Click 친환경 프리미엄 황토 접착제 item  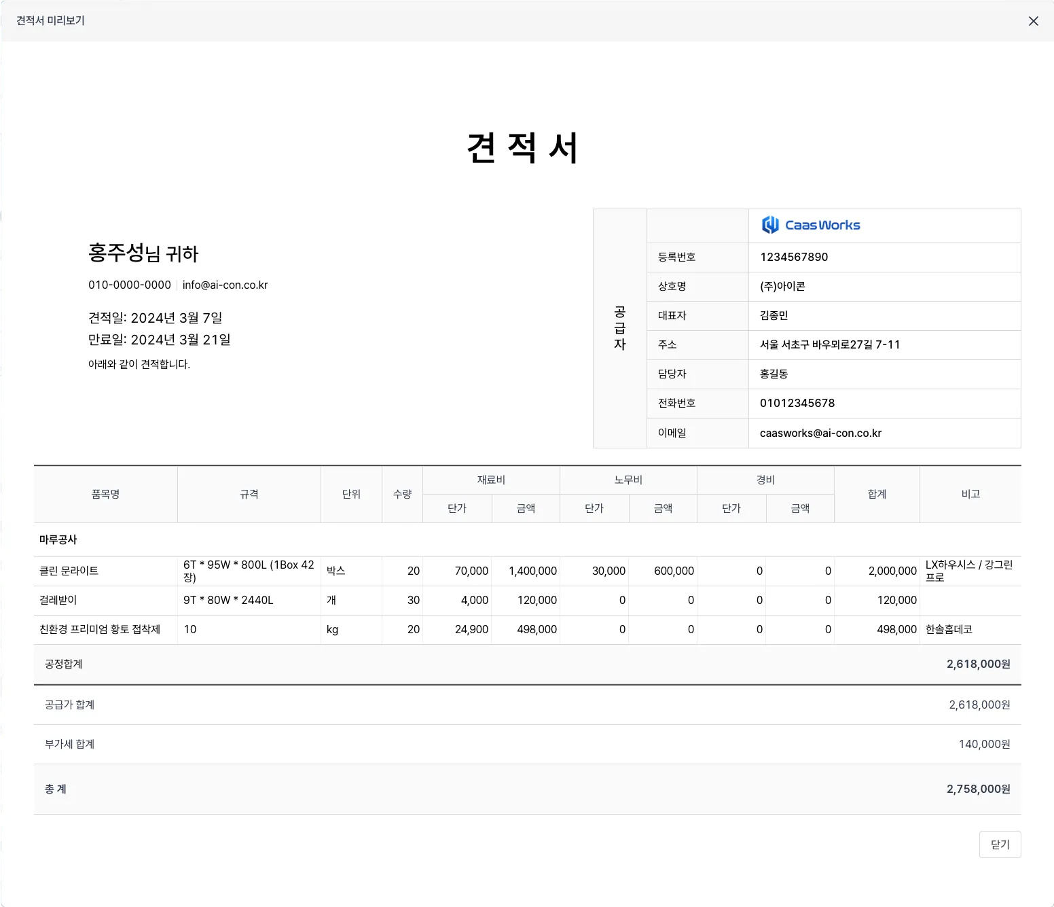pos(100,630)
